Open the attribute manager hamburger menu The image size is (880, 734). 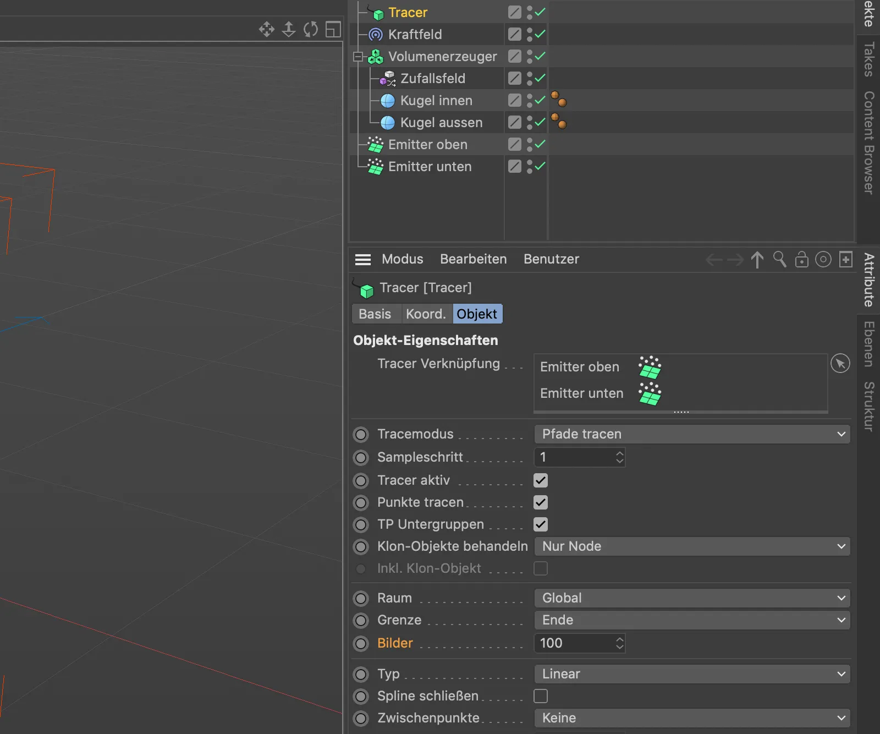[363, 259]
